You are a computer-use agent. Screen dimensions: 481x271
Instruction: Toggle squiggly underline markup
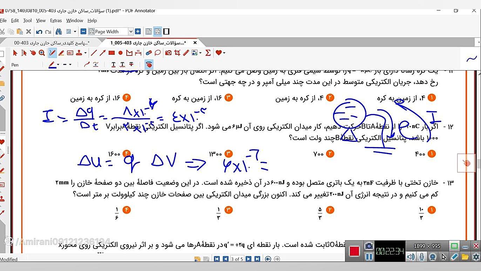pos(122,65)
